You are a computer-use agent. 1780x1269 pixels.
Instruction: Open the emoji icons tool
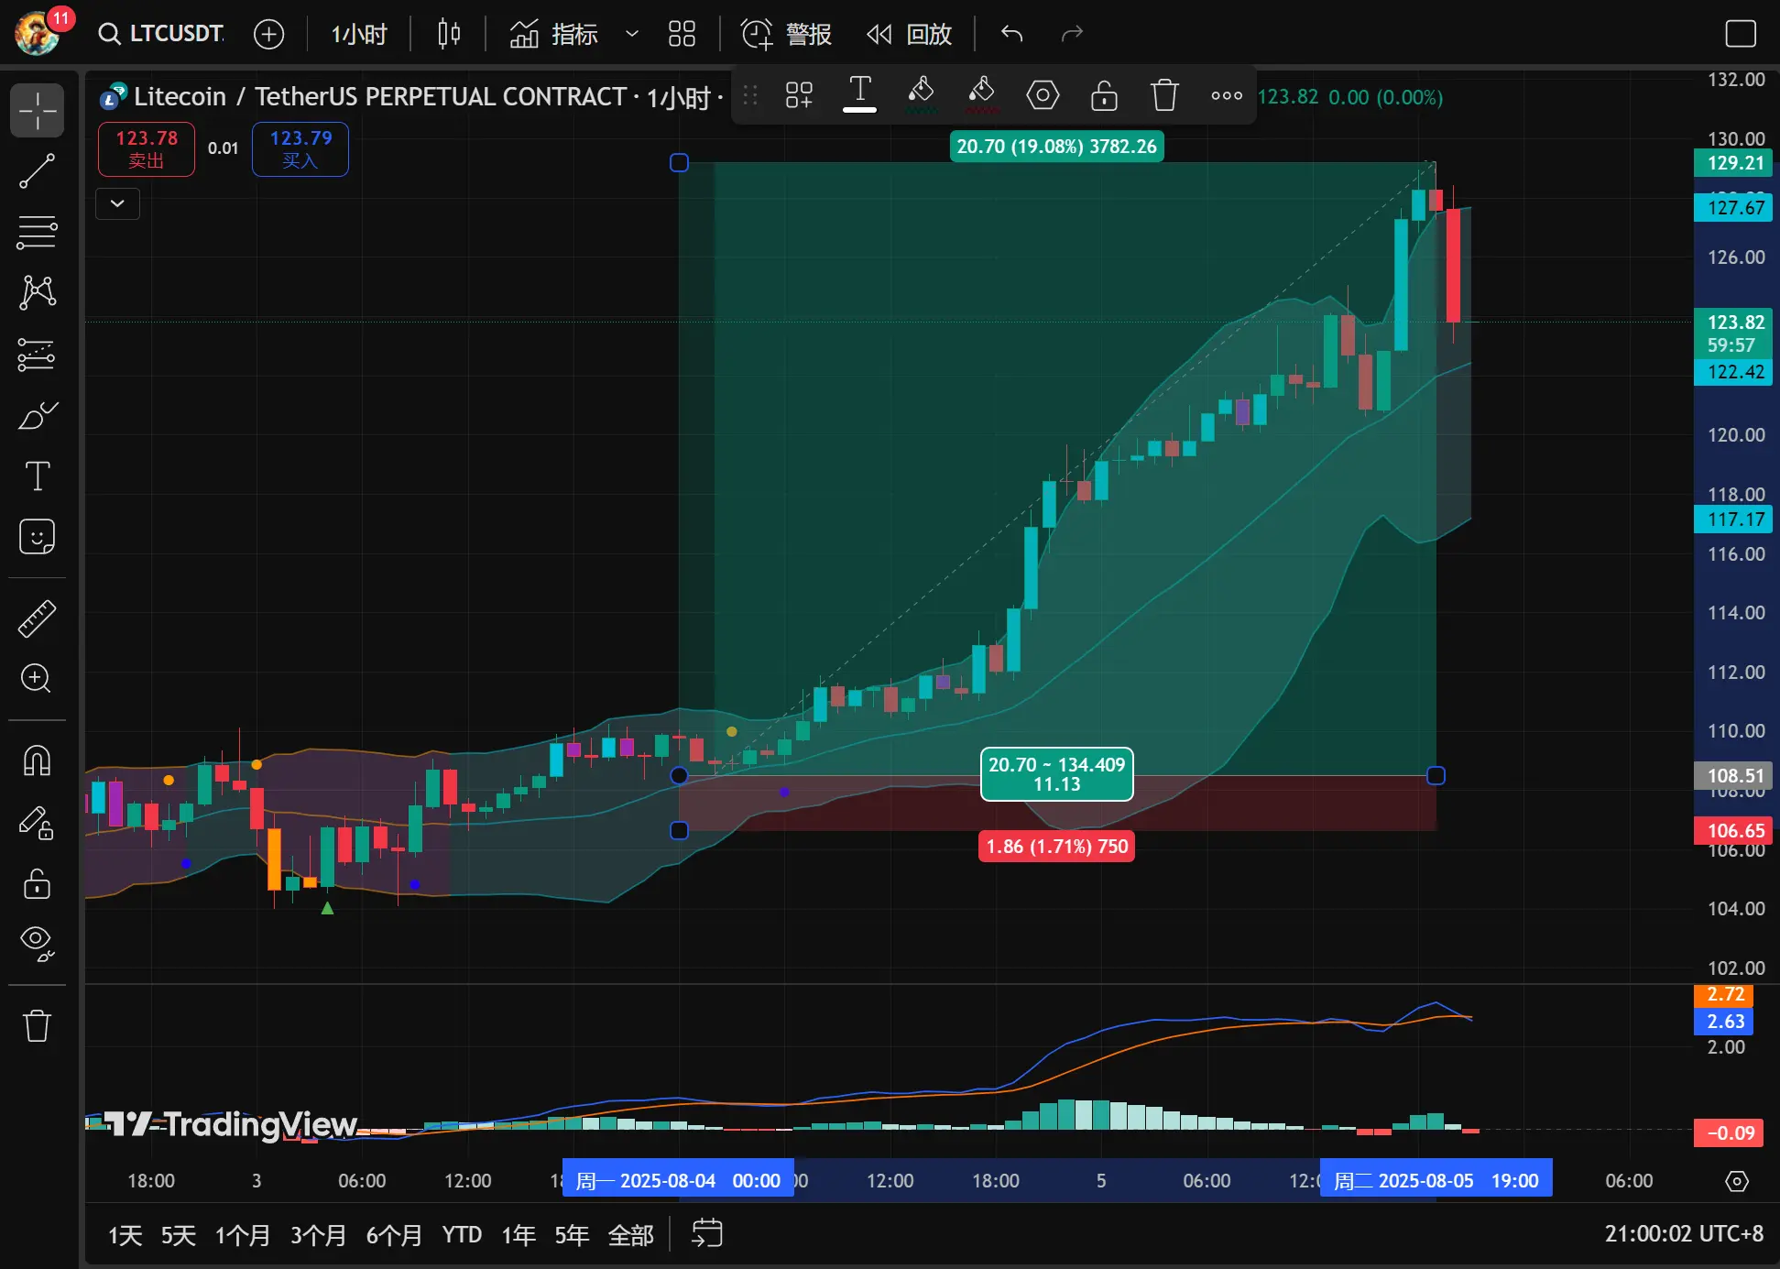point(37,537)
